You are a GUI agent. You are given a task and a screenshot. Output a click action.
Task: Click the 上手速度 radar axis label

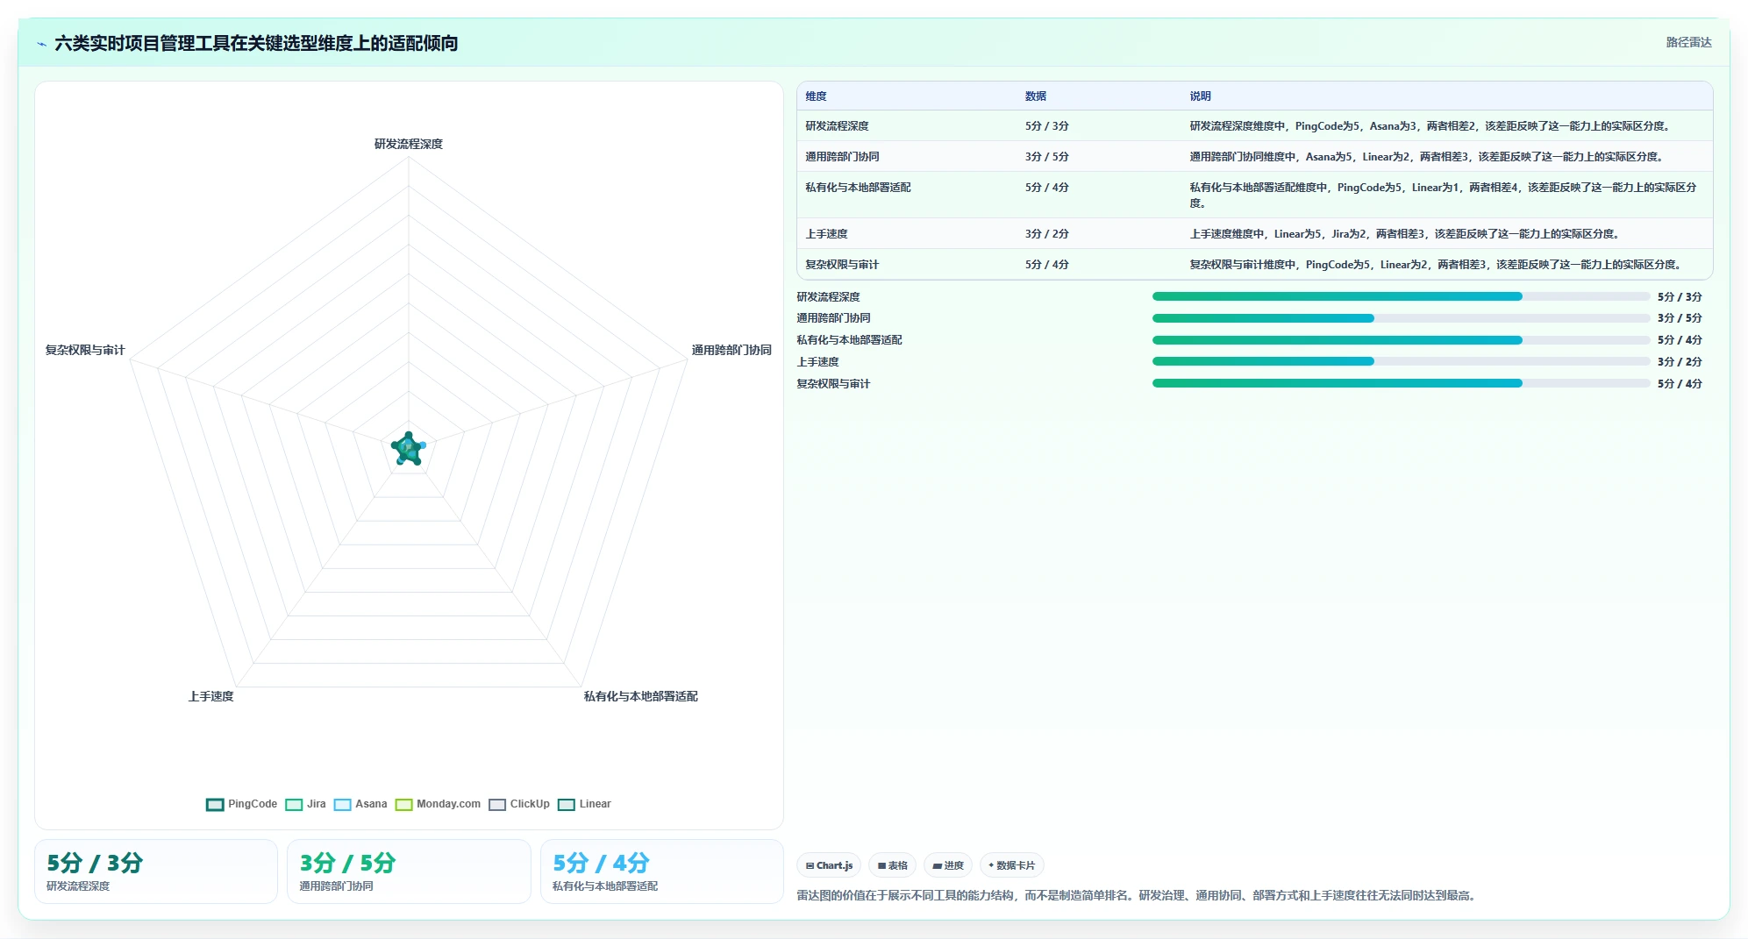tap(210, 696)
